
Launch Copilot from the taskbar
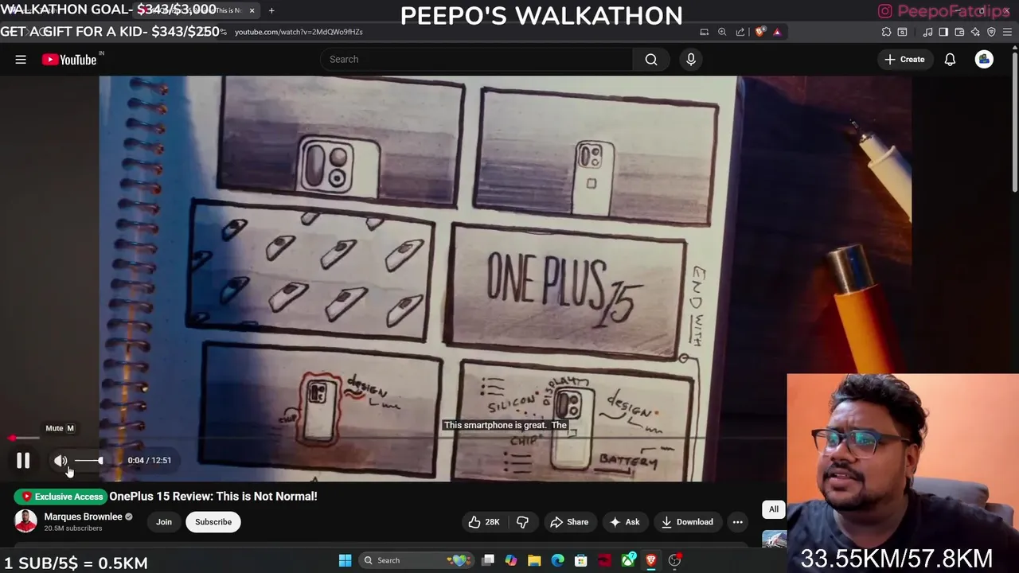(x=511, y=560)
